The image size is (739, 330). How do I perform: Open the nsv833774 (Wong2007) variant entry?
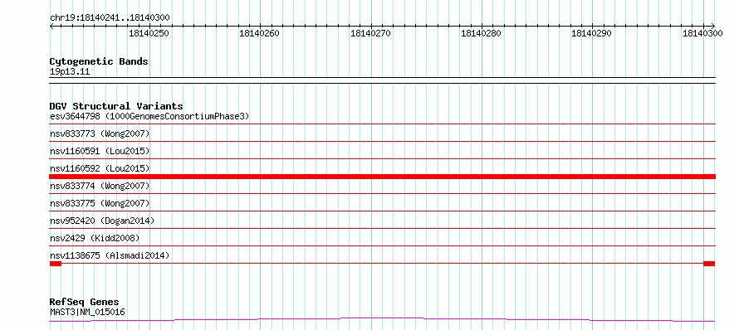tap(100, 186)
